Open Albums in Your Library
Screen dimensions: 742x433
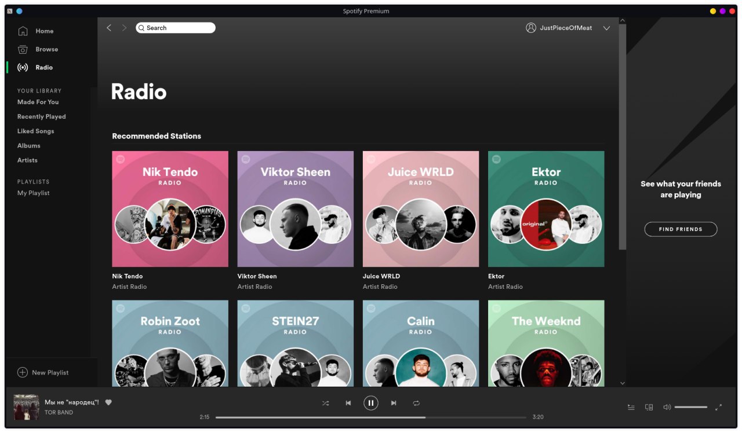29,146
